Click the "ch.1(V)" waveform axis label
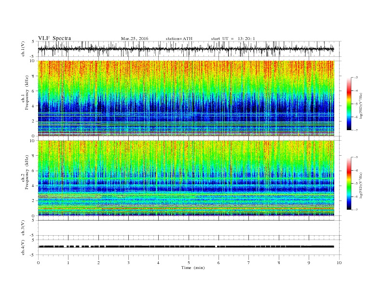382x295 pixels. tap(23, 49)
